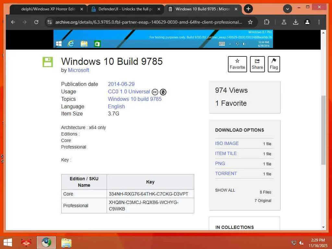This screenshot has height=249, width=332.
Task: Click 'Architecture : x64 only' text
Action: pyautogui.click(x=83, y=127)
